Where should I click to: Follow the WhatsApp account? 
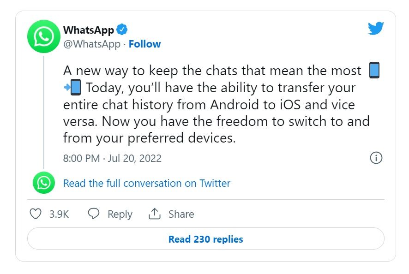[x=144, y=44]
